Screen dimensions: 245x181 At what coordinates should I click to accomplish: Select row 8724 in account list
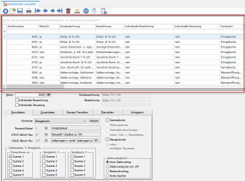tap(125, 52)
